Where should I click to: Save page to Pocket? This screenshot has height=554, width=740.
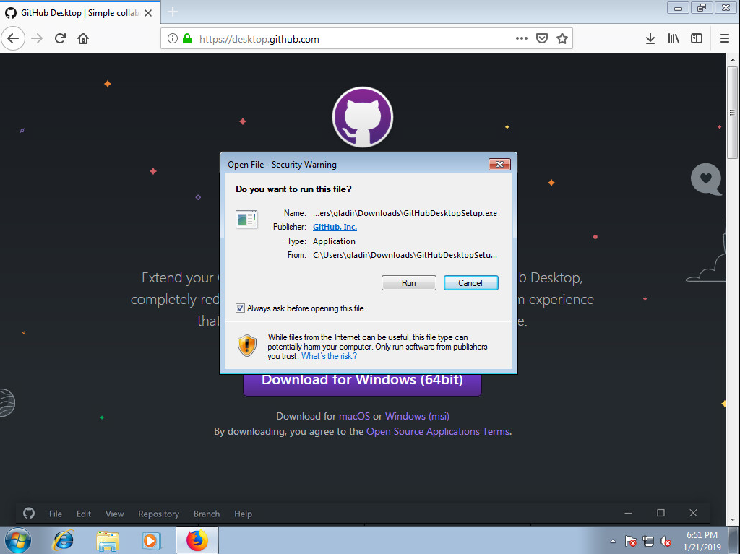point(542,39)
